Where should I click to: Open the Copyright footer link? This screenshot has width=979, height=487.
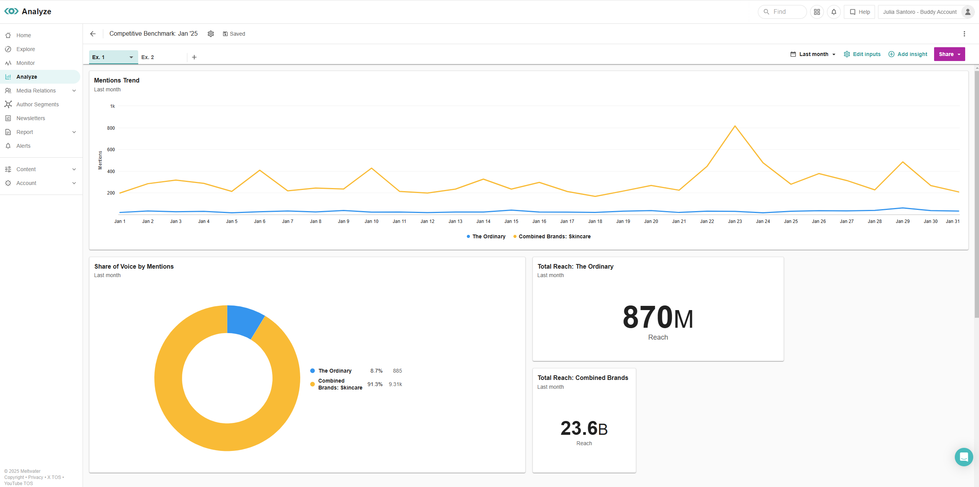click(14, 477)
